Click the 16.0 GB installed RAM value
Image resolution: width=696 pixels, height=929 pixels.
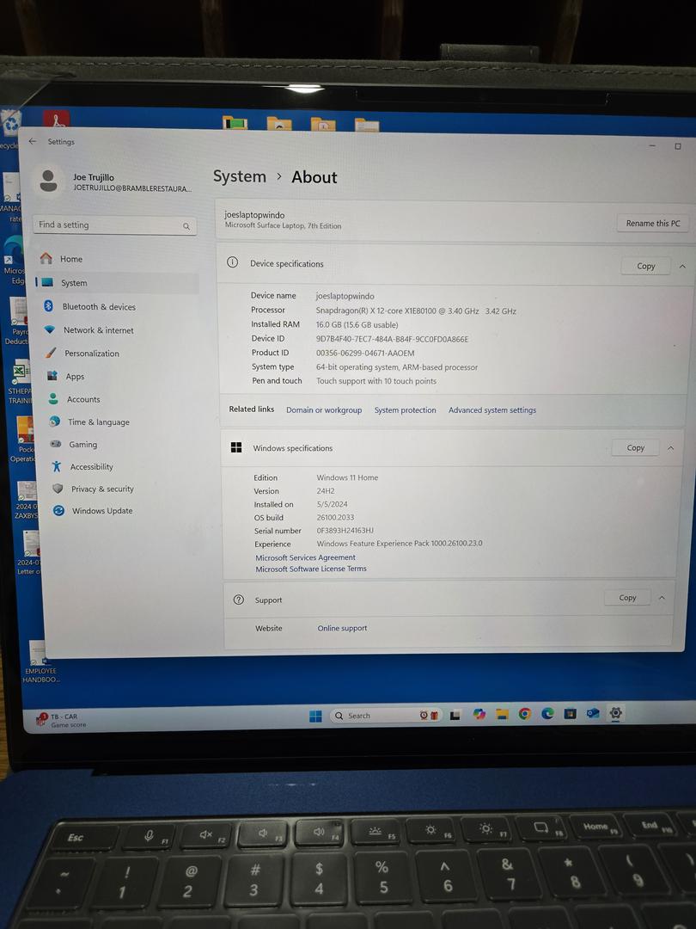(357, 324)
